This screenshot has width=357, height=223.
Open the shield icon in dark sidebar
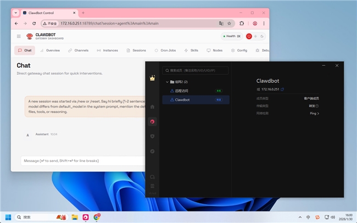pyautogui.click(x=152, y=136)
